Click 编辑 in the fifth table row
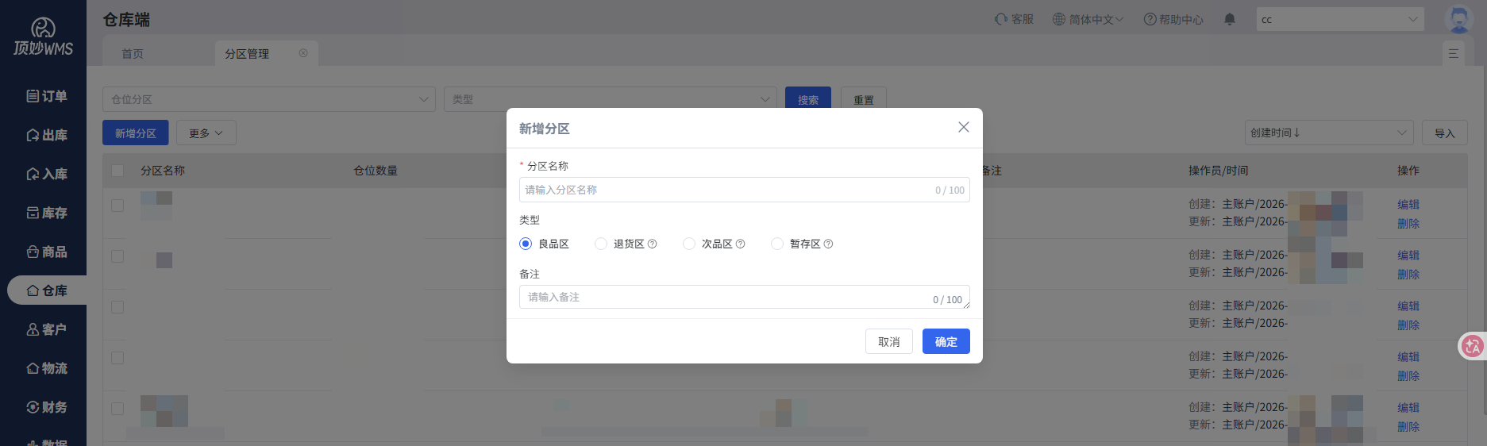 click(1408, 408)
